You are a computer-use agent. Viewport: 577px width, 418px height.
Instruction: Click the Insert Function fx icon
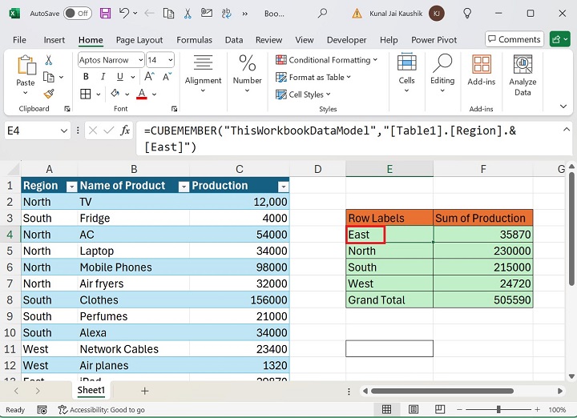(x=125, y=131)
